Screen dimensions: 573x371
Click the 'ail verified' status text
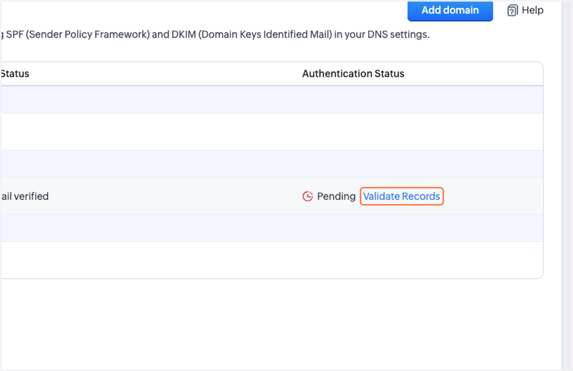(x=24, y=196)
